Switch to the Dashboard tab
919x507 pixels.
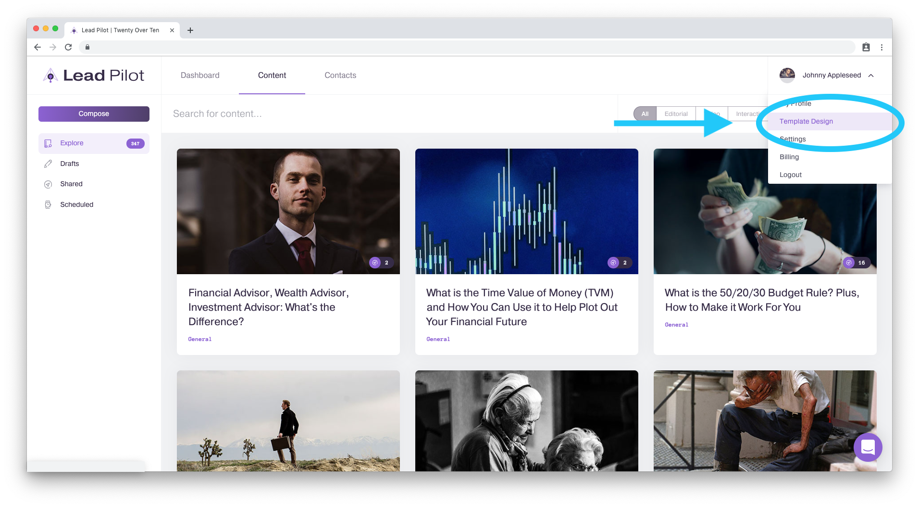point(199,75)
